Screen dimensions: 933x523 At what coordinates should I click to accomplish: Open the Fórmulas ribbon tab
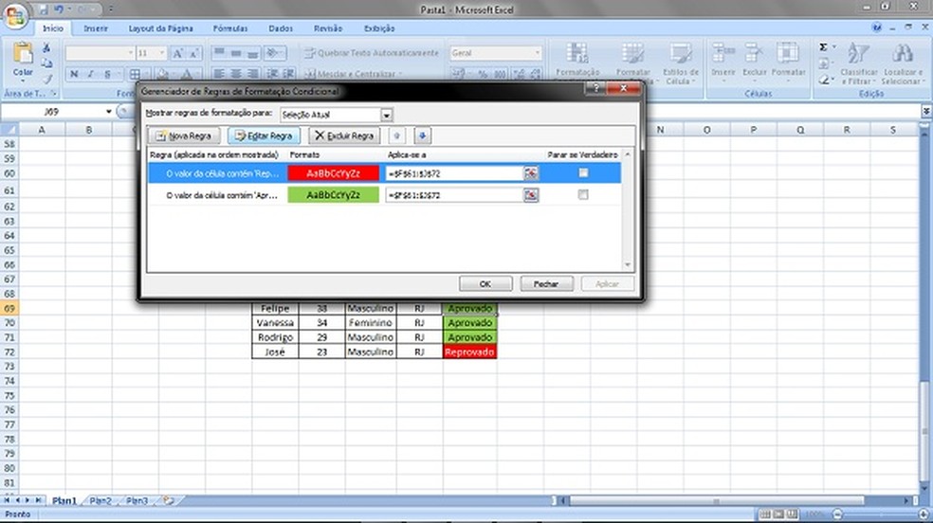point(230,27)
